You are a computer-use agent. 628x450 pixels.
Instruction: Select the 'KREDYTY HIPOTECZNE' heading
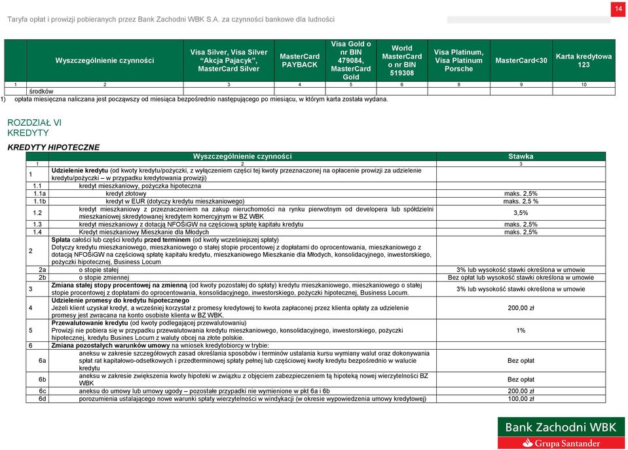pos(54,147)
